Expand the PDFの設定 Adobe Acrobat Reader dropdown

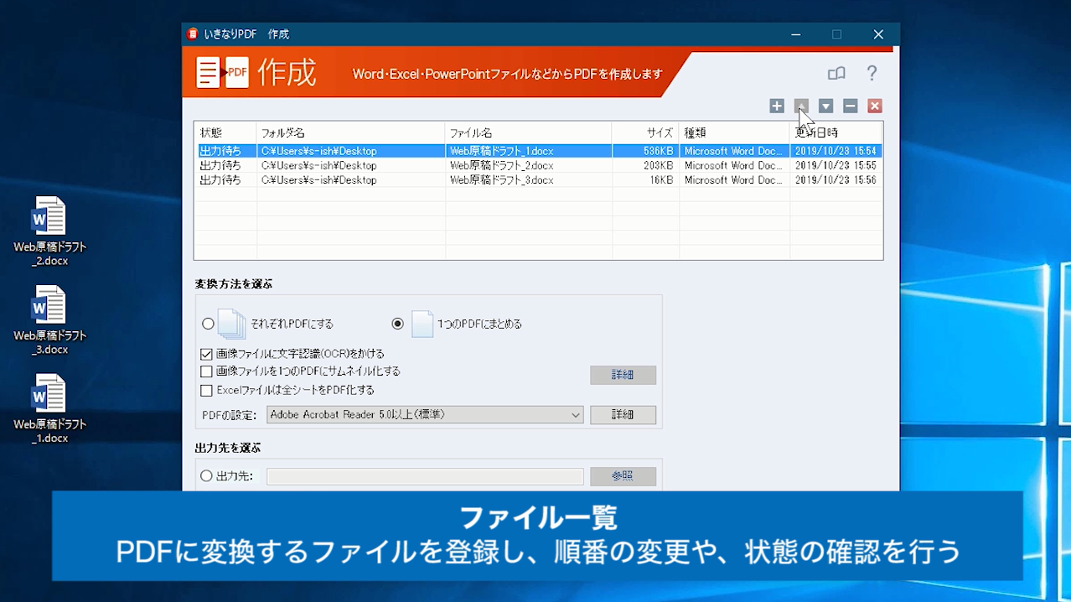pyautogui.click(x=425, y=415)
